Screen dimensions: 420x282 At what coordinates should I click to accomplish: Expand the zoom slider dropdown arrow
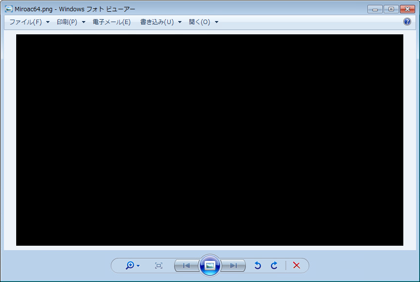pos(138,266)
